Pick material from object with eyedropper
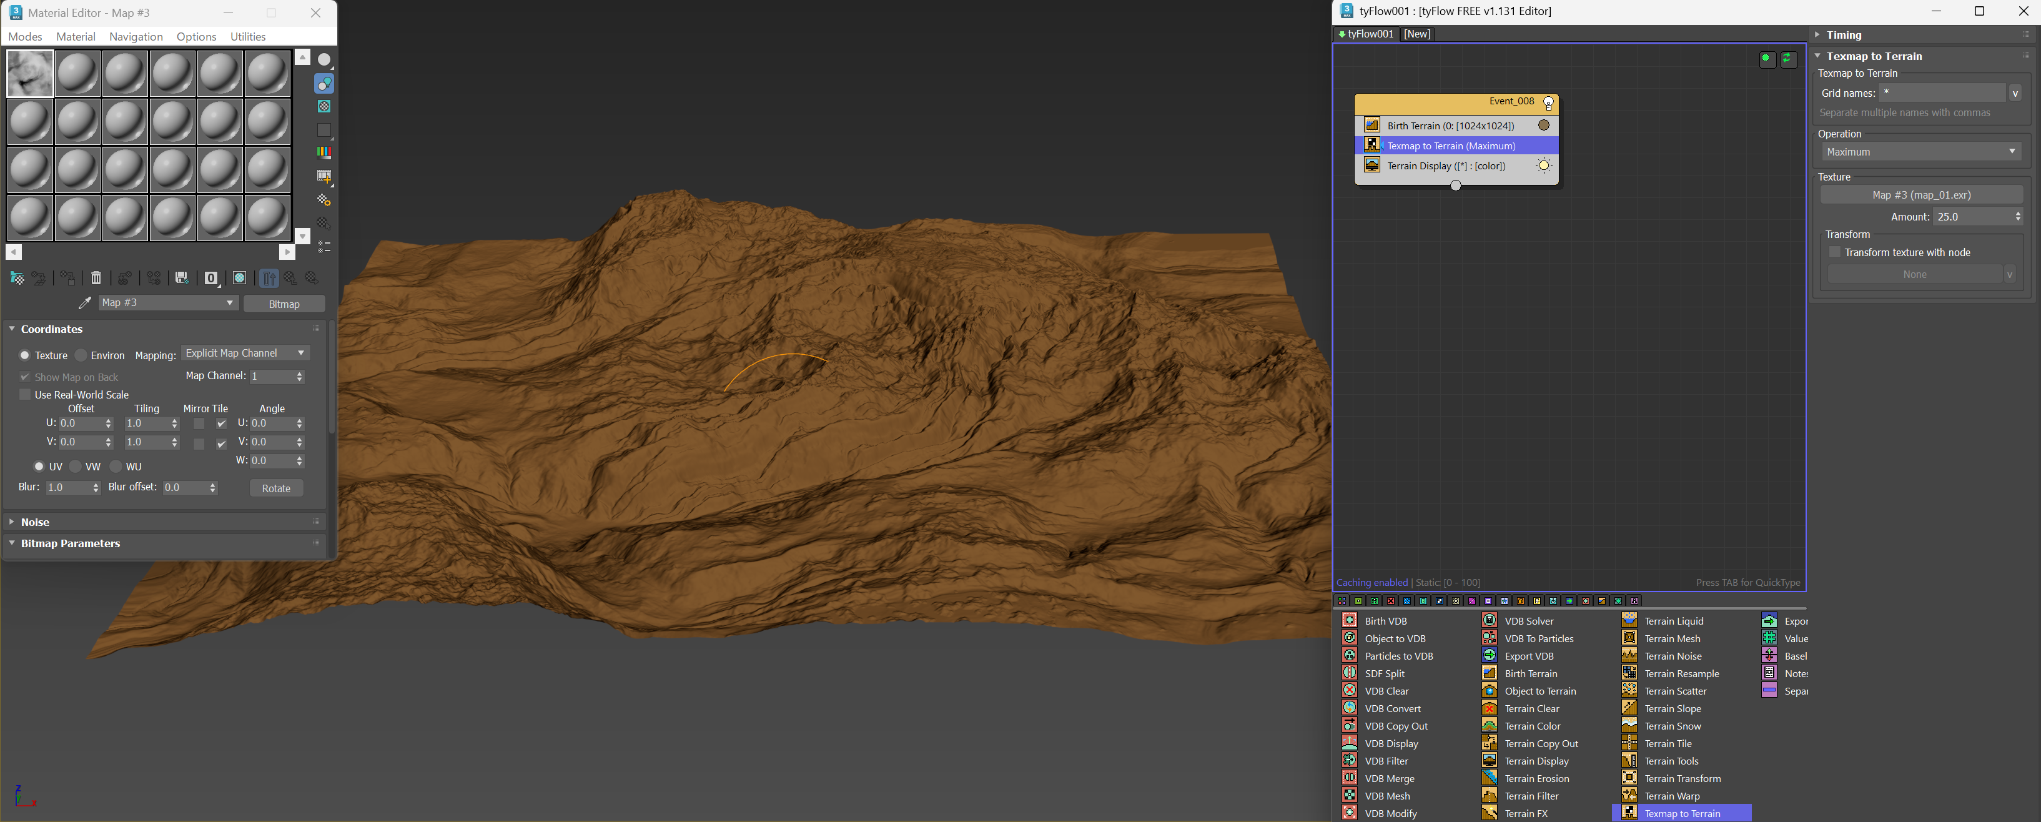Image resolution: width=2041 pixels, height=822 pixels. point(85,303)
